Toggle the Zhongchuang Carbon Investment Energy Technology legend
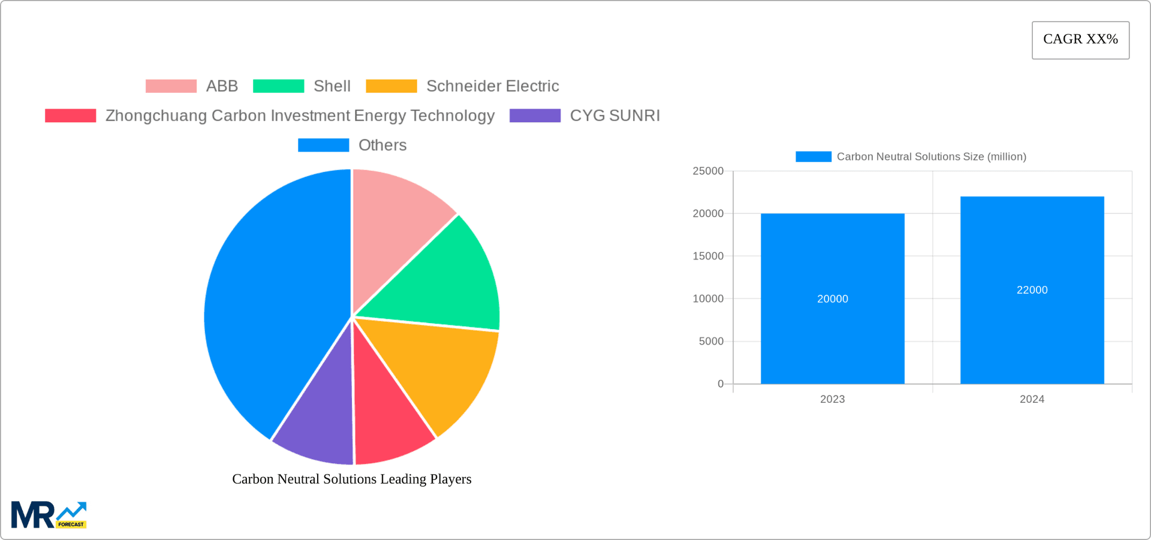 70,115
